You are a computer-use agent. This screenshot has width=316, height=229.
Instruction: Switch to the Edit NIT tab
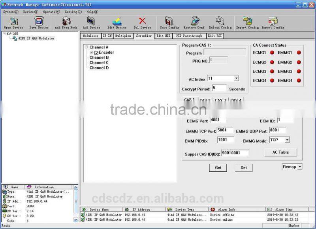pos(163,36)
